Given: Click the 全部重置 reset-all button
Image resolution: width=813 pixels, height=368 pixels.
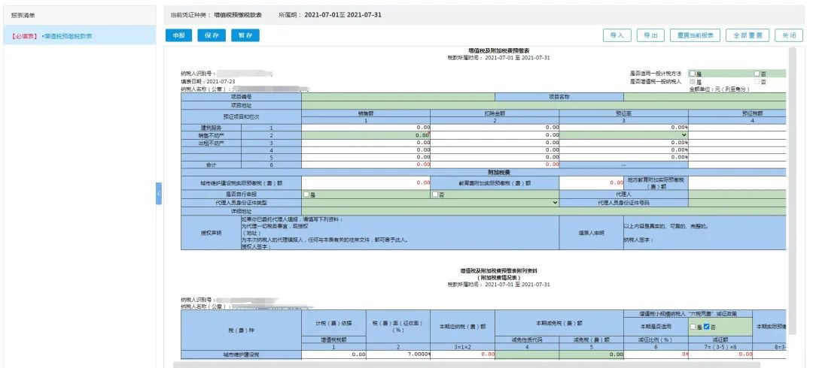Looking at the screenshot, I should (748, 35).
